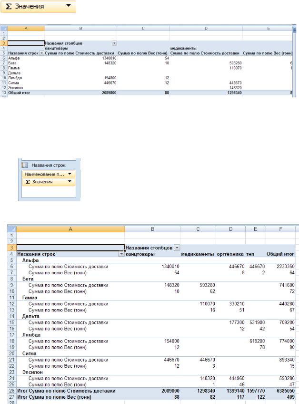This screenshot has width=299, height=404.
Task: Select column A header in lower sheet
Action: (x=70, y=229)
